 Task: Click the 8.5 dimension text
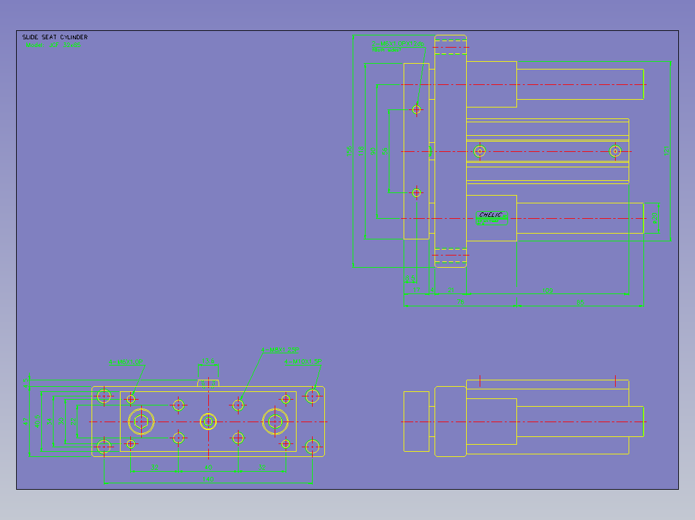[x=410, y=279]
